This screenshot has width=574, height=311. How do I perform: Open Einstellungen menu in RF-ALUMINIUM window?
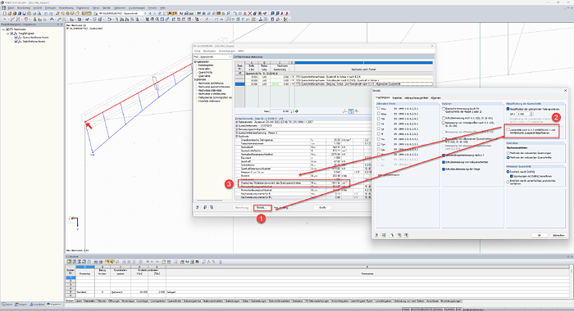(x=226, y=52)
